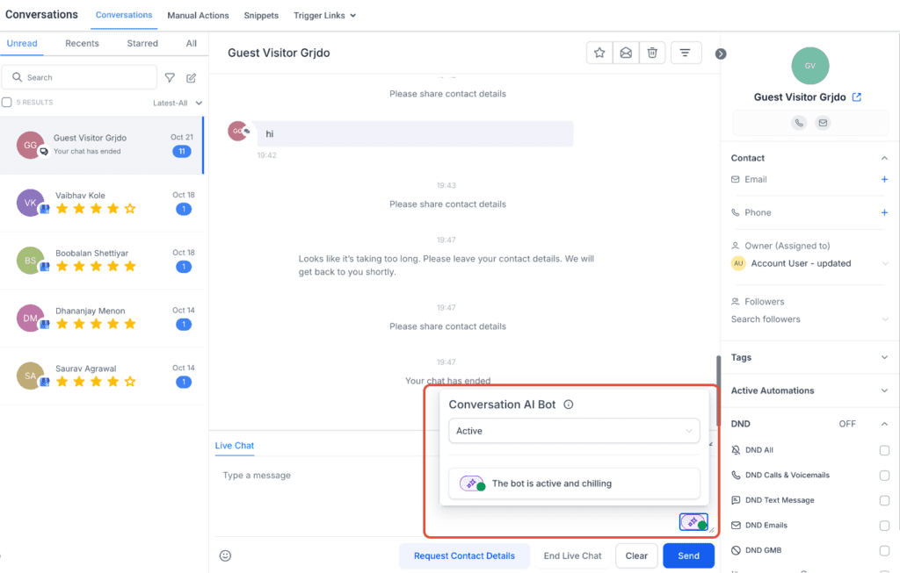The height and width of the screenshot is (573, 900).
Task: Open the bot Active status dropdown
Action: pyautogui.click(x=573, y=431)
